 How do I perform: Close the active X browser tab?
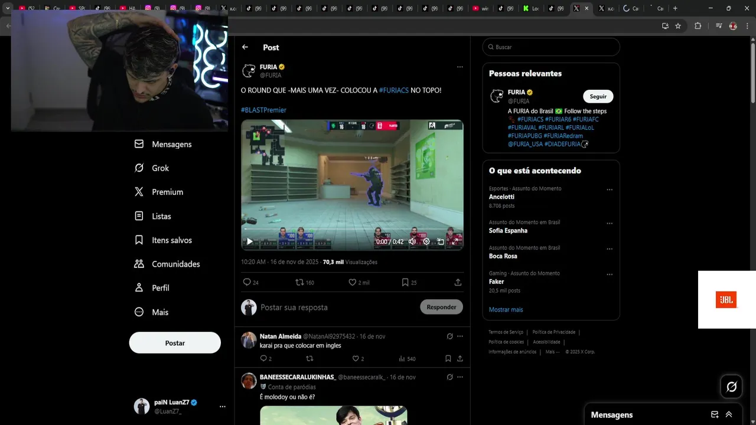(586, 8)
